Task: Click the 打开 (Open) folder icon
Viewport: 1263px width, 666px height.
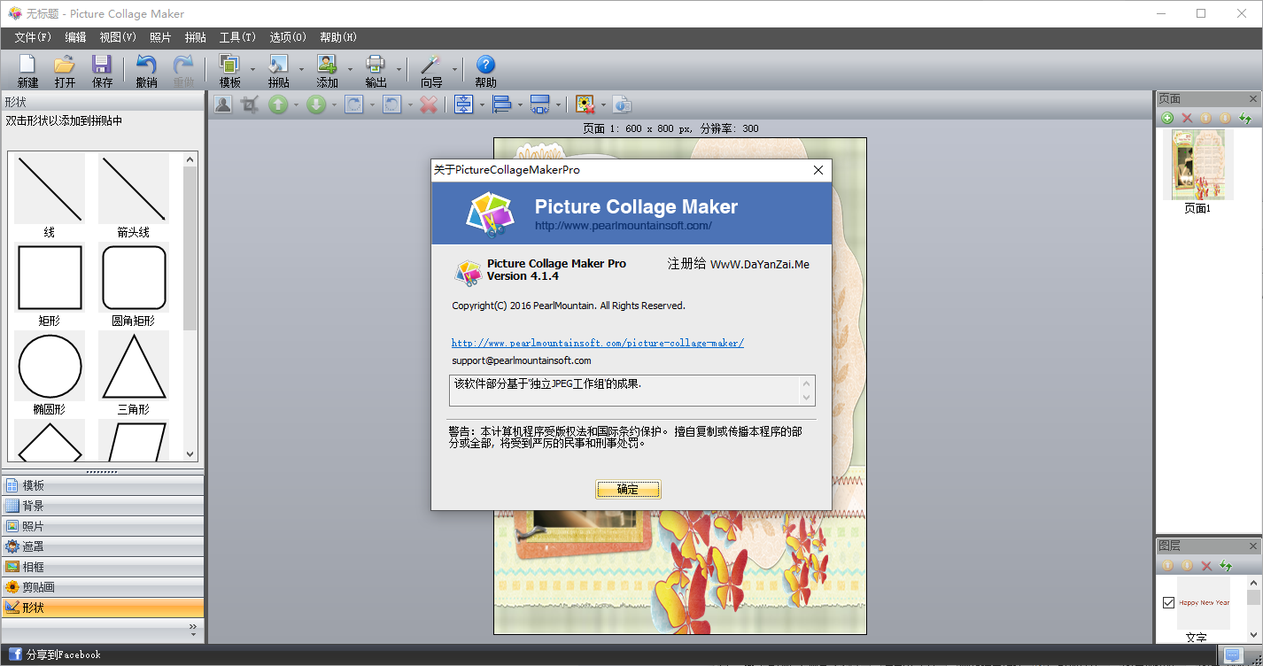Action: (x=65, y=65)
